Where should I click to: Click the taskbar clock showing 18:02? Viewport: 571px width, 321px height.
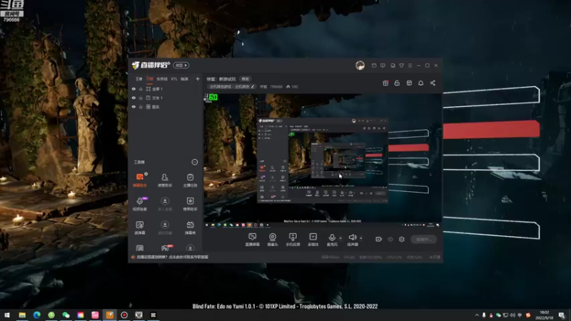click(x=545, y=315)
